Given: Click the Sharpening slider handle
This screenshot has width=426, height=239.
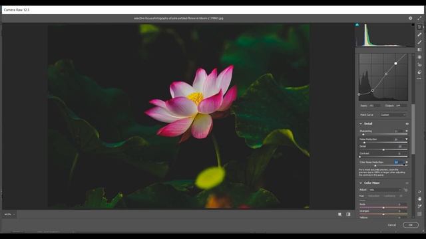Looking at the screenshot, I should tap(363, 134).
